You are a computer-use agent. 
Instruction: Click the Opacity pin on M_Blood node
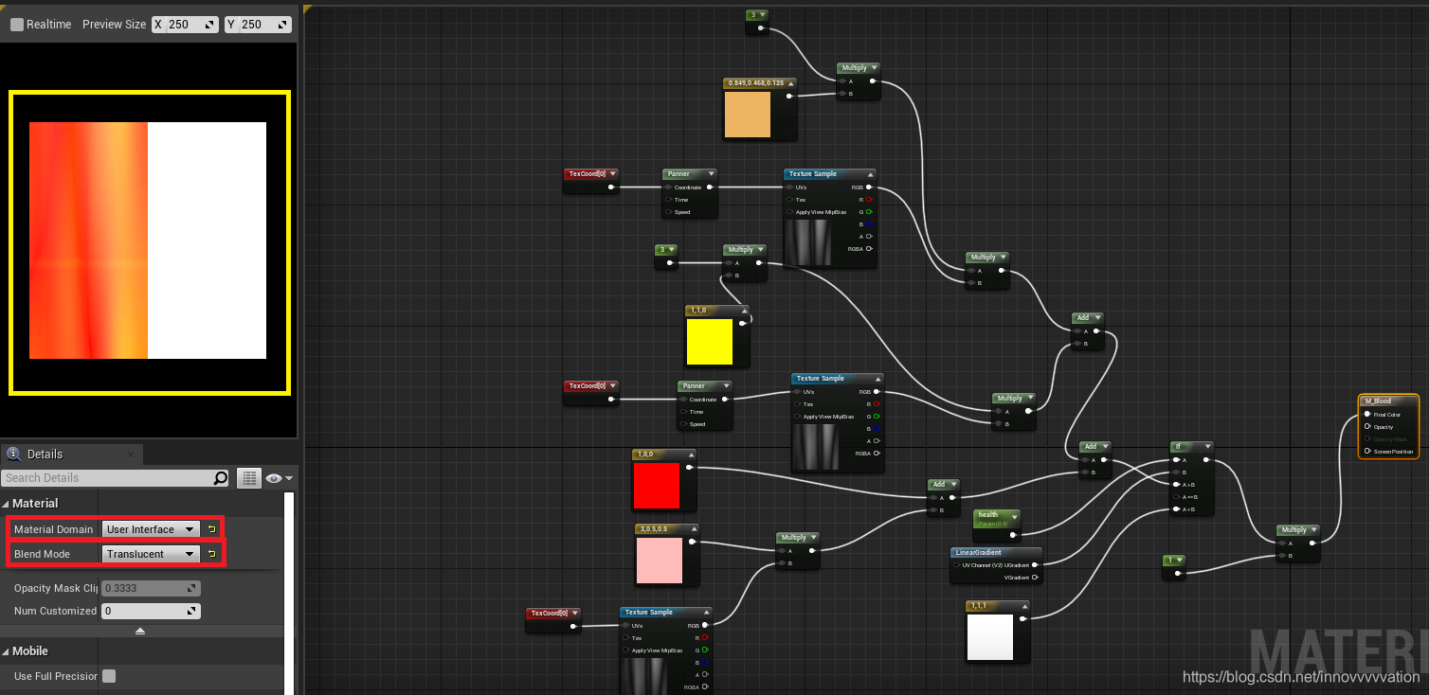point(1366,426)
